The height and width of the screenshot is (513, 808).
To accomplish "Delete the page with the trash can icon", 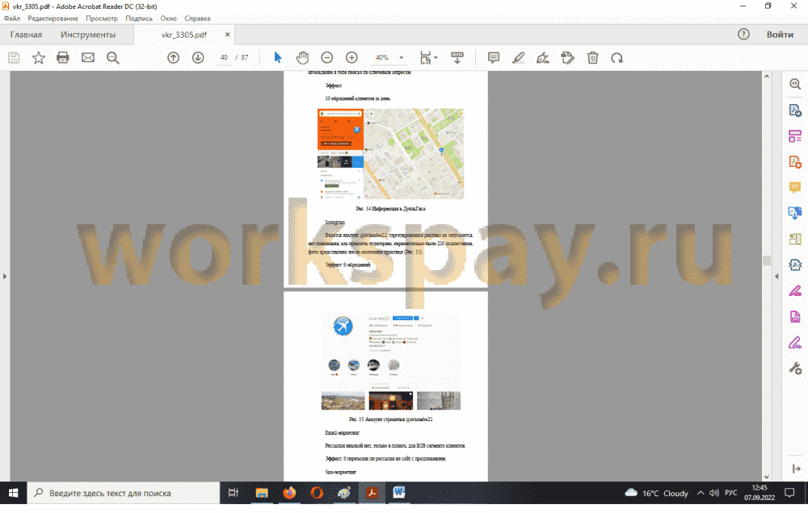I will coord(592,57).
